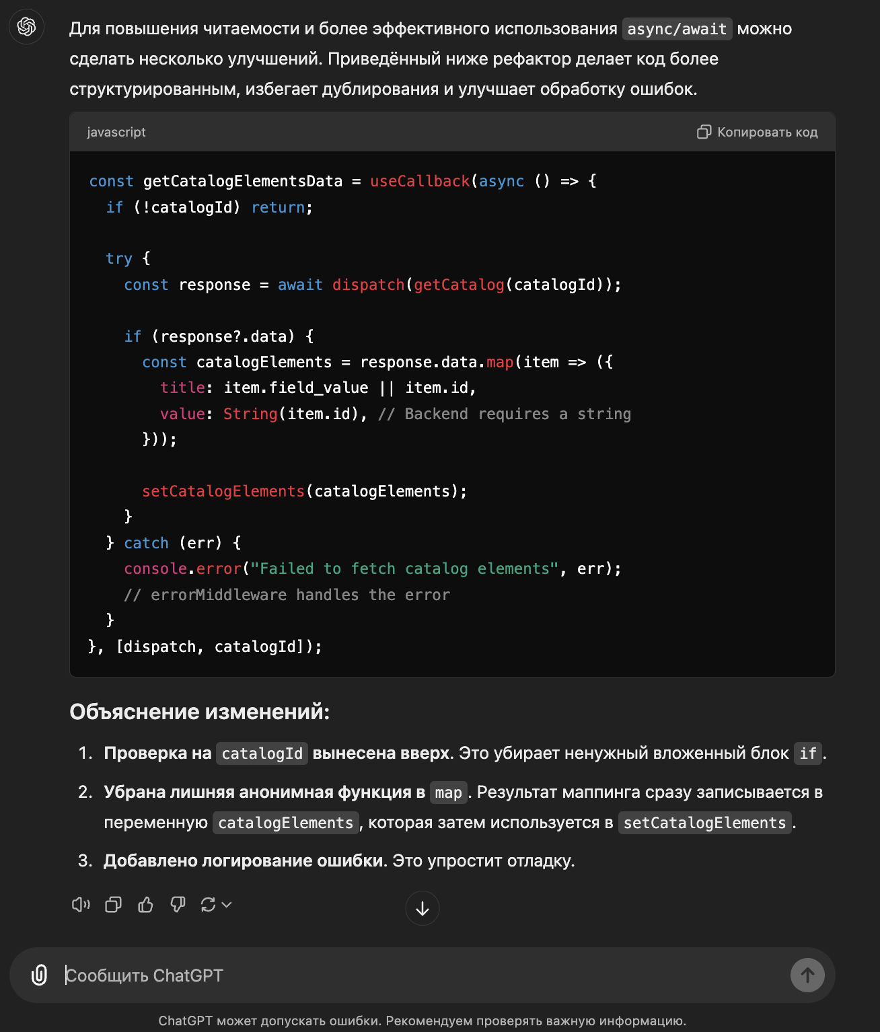The image size is (880, 1032).
Task: Click the "Копировать код" text label
Action: coord(767,132)
